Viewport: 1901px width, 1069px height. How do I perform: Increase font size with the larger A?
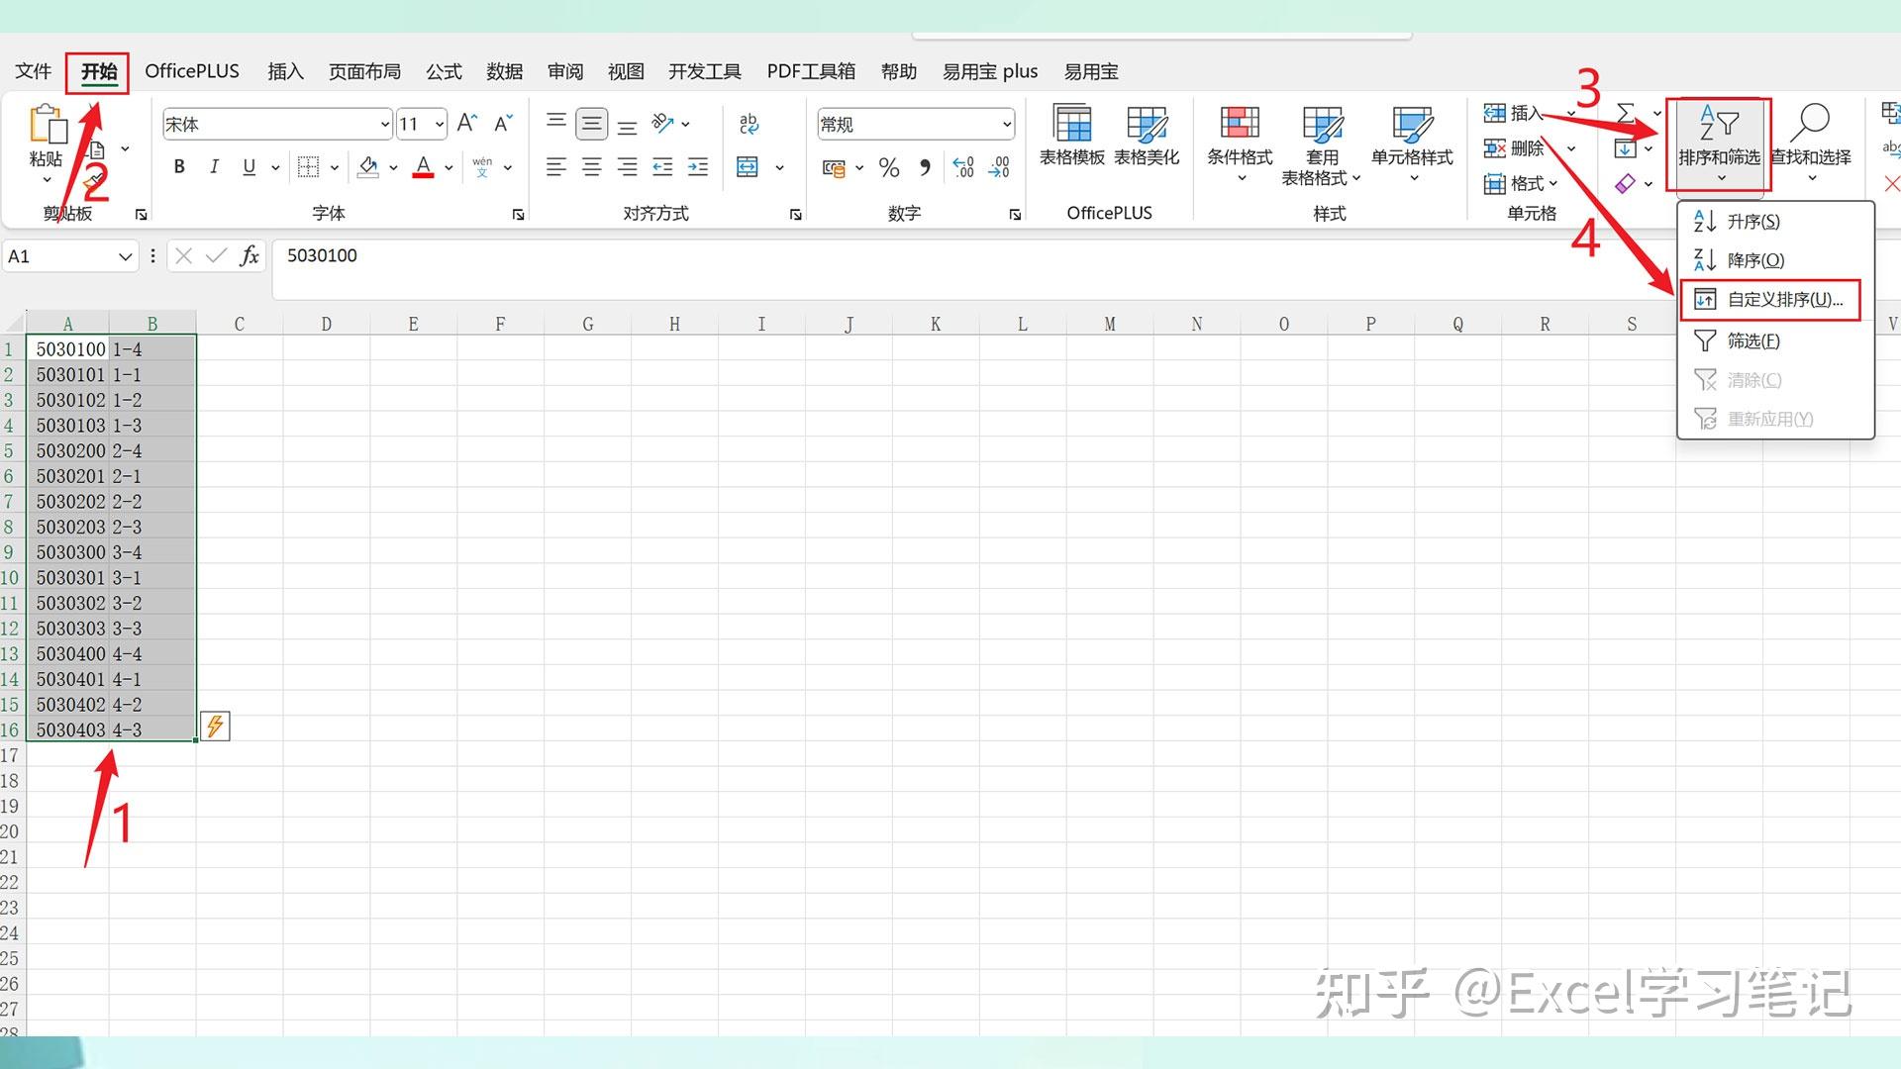467,124
